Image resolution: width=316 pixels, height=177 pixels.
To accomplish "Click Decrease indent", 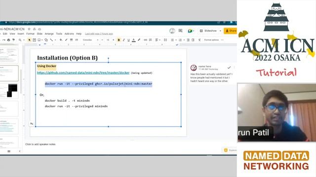I will tap(188, 40).
